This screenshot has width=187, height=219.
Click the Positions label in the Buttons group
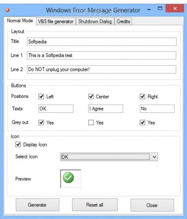tap(20, 97)
